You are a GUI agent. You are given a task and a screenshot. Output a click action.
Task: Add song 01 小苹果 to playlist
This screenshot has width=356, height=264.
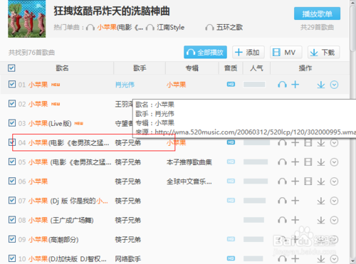295,85
